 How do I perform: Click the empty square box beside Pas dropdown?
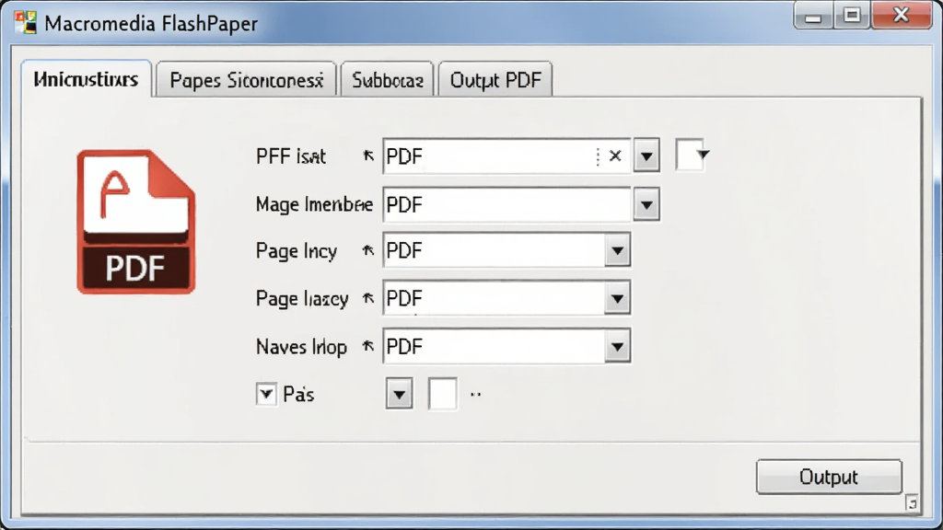point(443,394)
